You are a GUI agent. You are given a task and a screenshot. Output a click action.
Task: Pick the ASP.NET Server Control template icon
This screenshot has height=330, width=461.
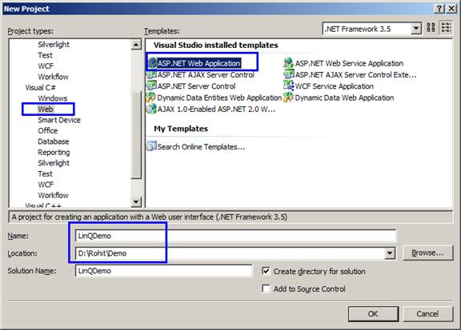151,86
